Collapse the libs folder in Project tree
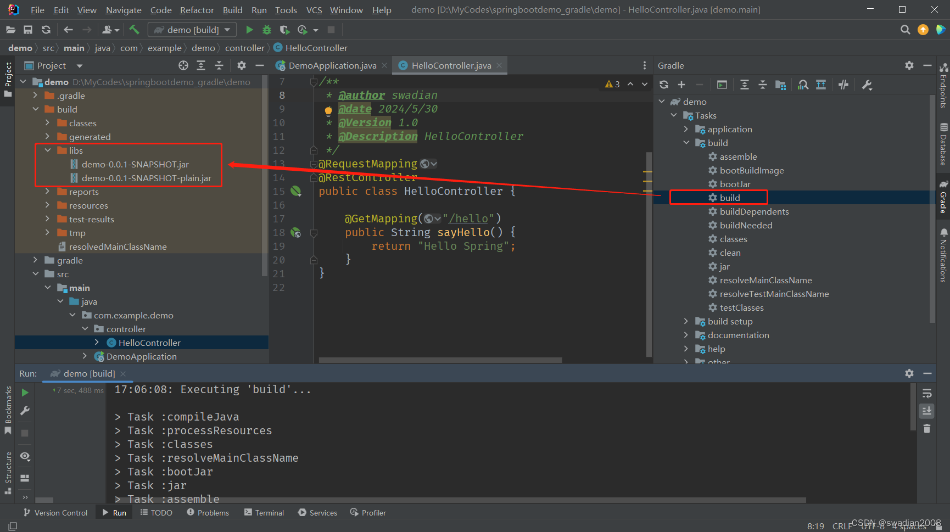Screen dimensions: 950x532 pyautogui.click(x=47, y=150)
